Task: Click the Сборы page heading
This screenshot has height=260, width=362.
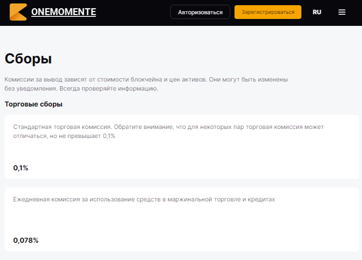Action: pyautogui.click(x=28, y=59)
